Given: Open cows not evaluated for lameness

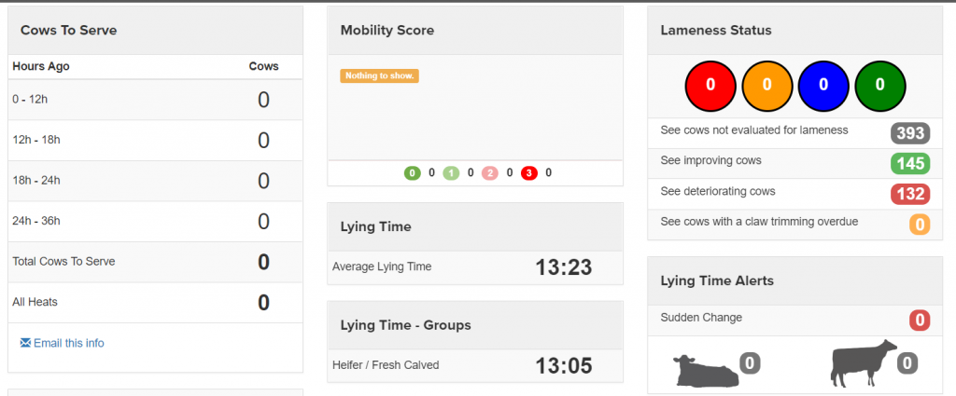Looking at the screenshot, I should tap(753, 130).
